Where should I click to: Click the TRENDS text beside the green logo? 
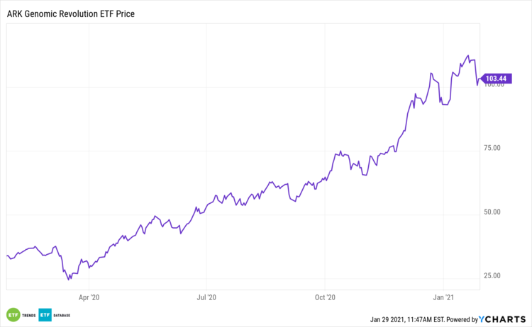(x=28, y=315)
